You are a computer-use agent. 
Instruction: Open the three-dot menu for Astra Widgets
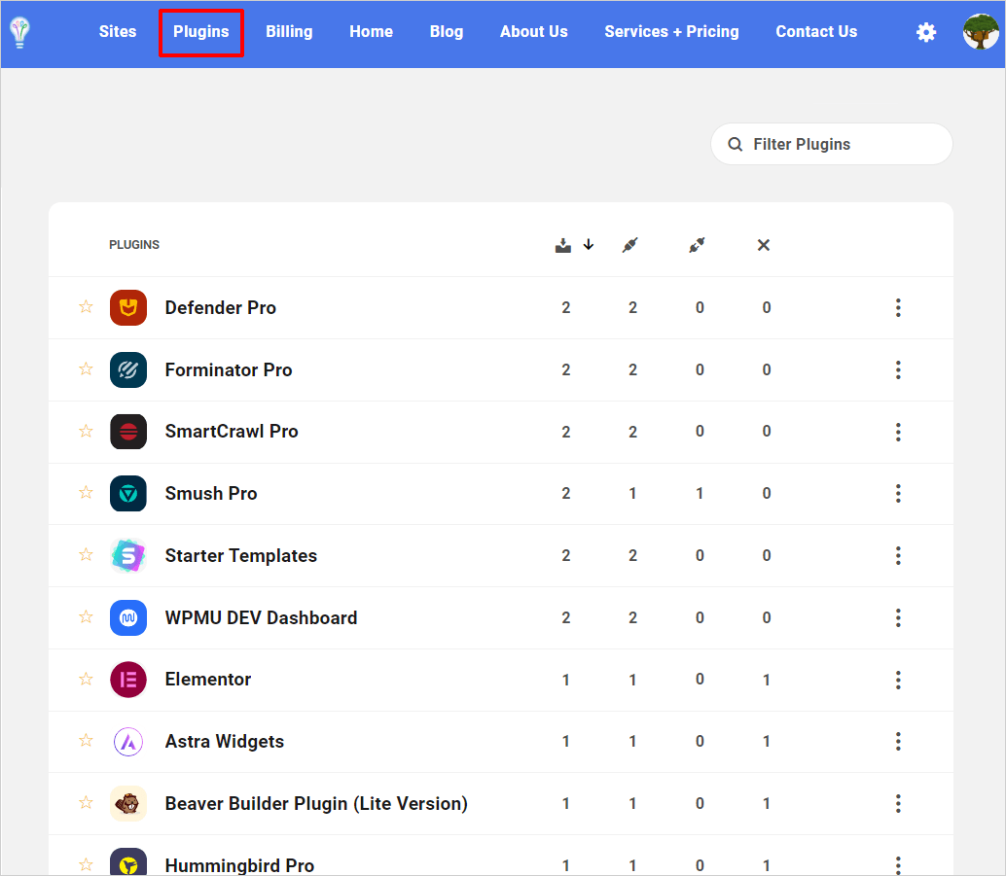pos(898,741)
